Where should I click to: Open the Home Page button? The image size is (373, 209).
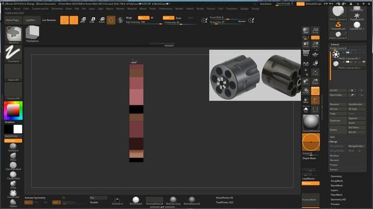tap(12, 20)
